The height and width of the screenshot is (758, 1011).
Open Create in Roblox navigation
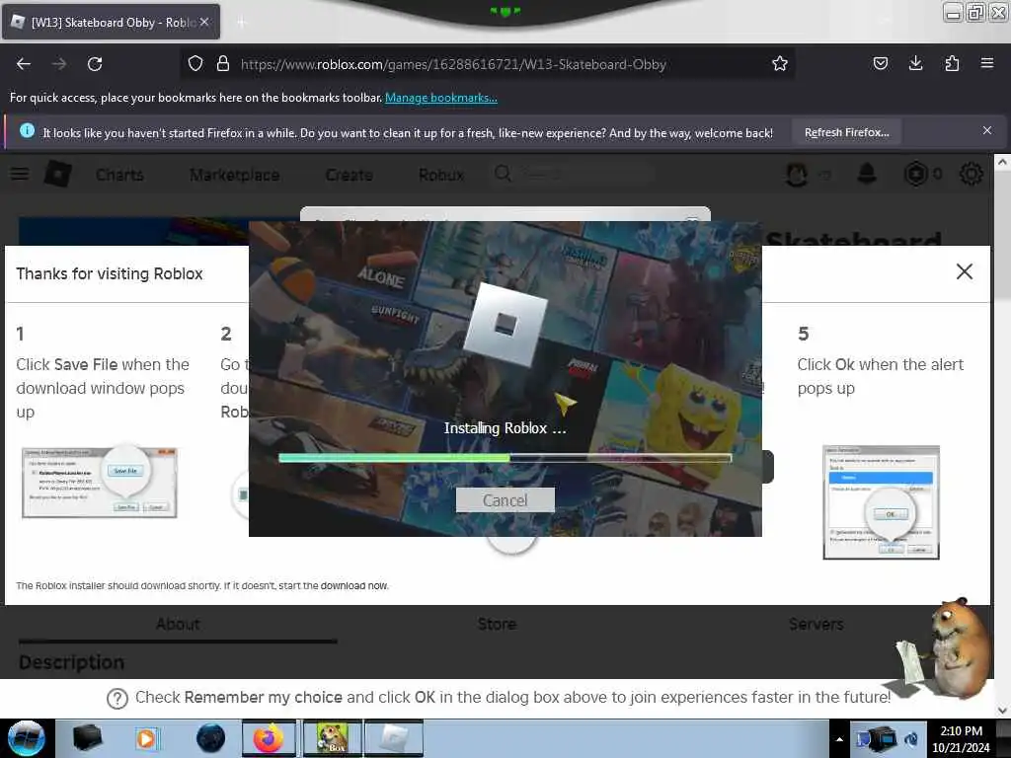coord(349,175)
